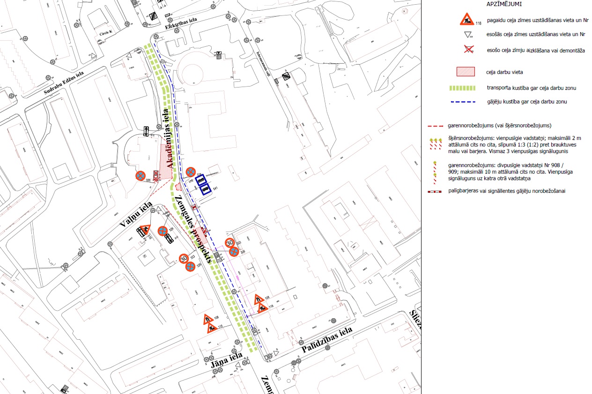This screenshot has width=592, height=394.
Task: Click the roadworks sign 118 east of the green route
Action: pyautogui.click(x=262, y=307)
